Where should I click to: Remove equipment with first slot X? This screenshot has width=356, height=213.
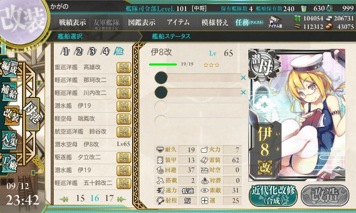click(243, 78)
